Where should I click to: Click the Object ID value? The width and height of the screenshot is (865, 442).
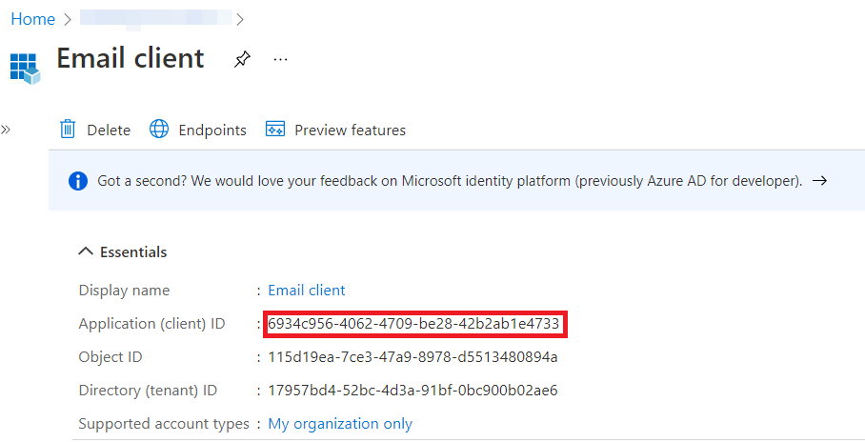tap(412, 357)
